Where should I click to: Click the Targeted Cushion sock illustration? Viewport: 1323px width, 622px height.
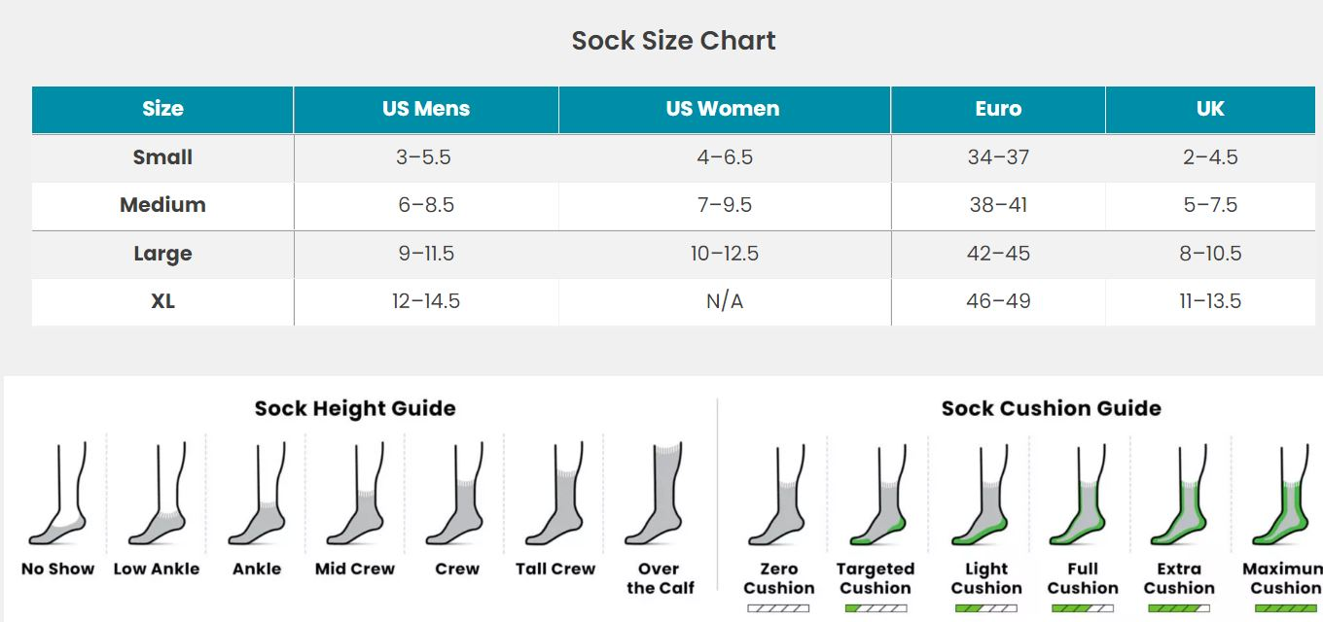[878, 496]
